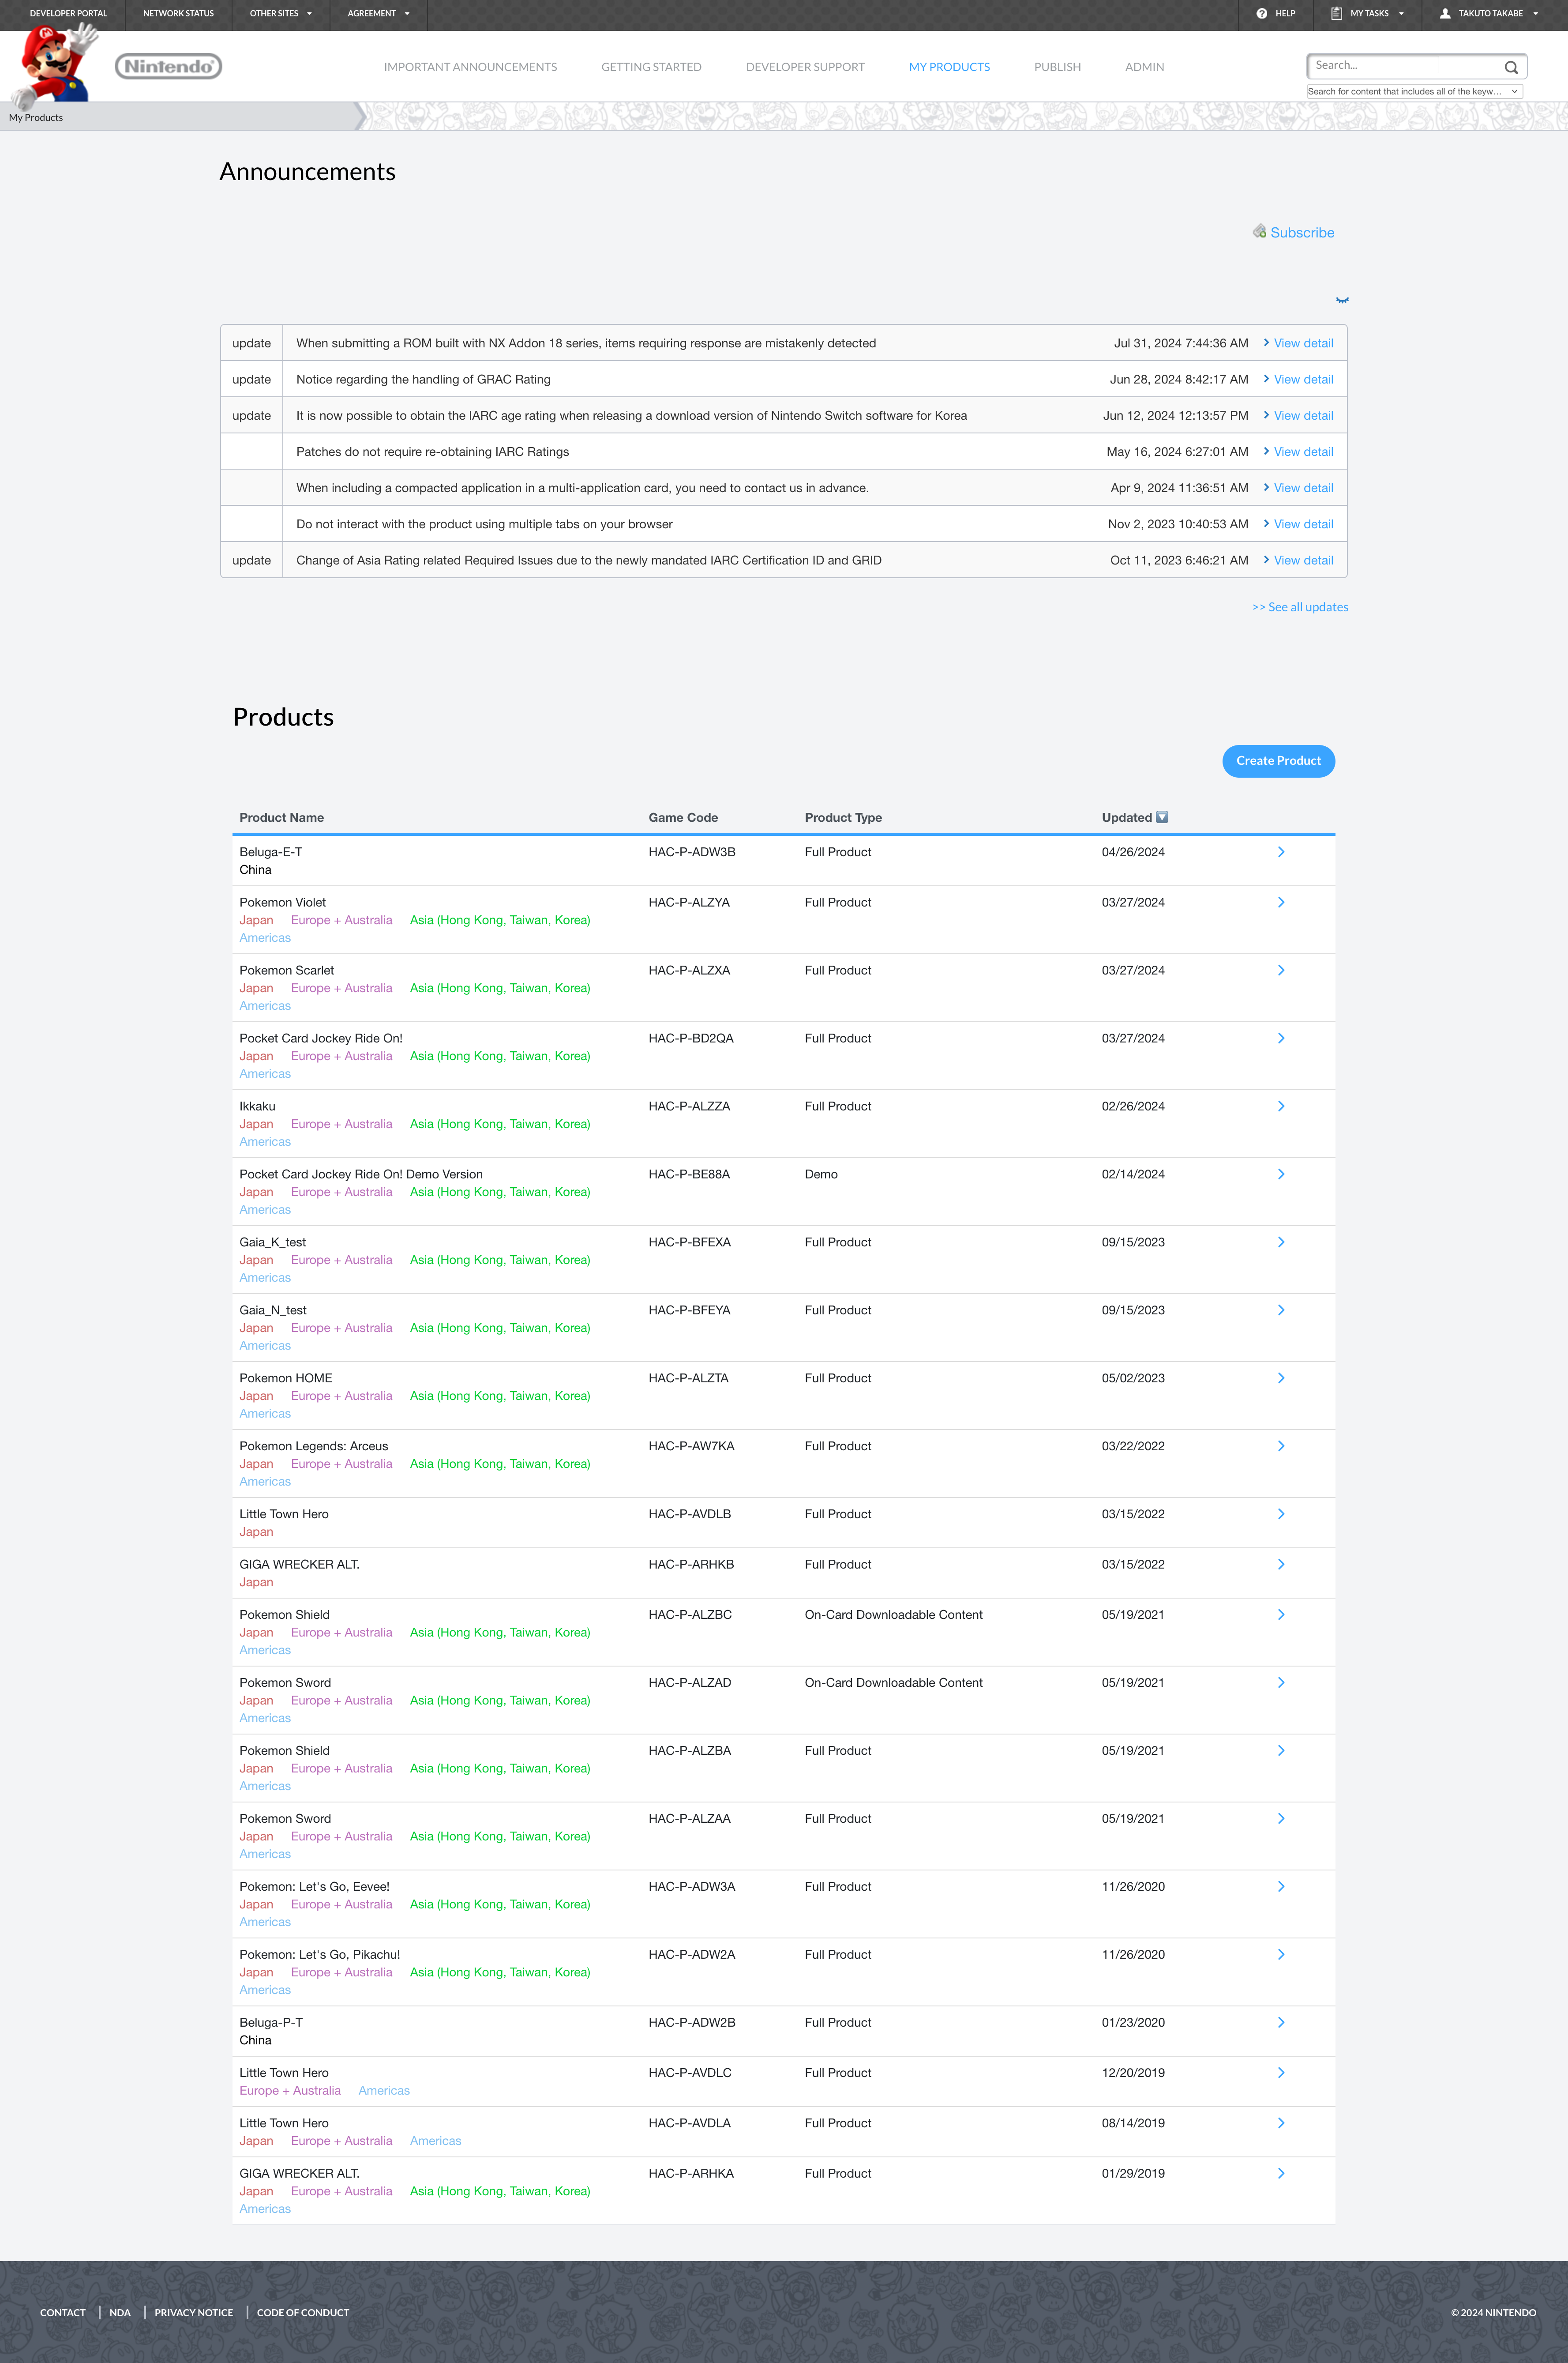Click the arrow for HAC-P-ARHKA row
This screenshot has width=1568, height=2363.
tap(1281, 2173)
